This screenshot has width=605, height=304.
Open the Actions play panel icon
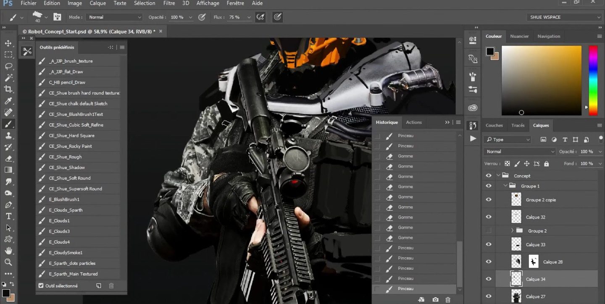pos(473,138)
